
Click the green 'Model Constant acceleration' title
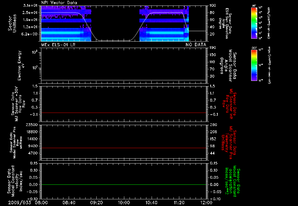point(232,181)
